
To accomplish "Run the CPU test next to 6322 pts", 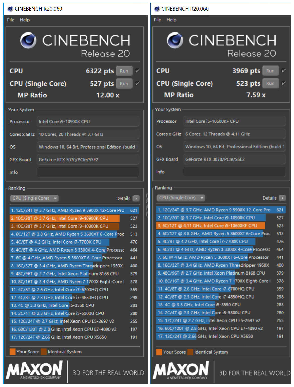I will 124,71.
